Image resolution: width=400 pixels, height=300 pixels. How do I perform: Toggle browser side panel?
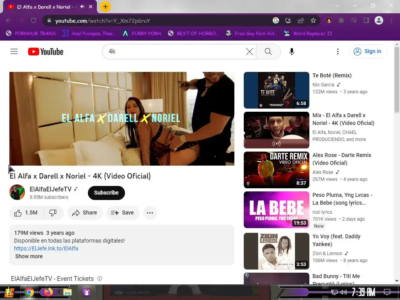366,20
